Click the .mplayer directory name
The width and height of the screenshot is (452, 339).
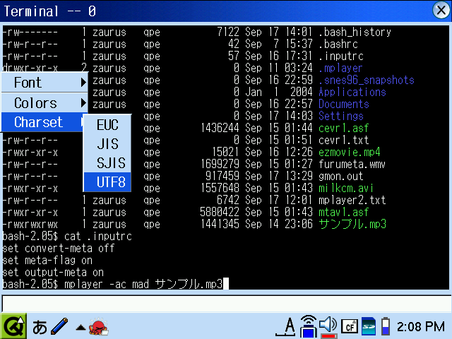340,69
